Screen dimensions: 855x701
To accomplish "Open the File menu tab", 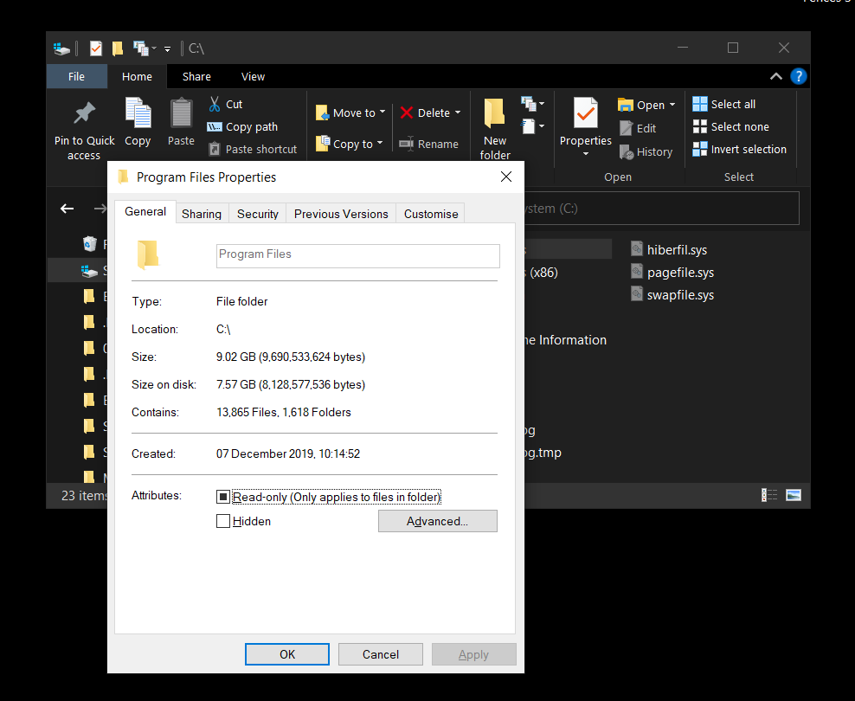I will [76, 77].
